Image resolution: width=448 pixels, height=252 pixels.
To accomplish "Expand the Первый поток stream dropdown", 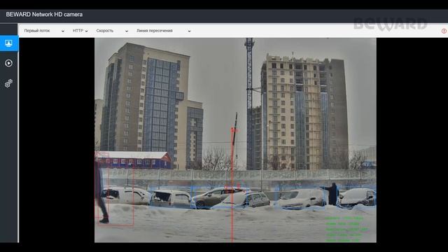I will pyautogui.click(x=44, y=31).
